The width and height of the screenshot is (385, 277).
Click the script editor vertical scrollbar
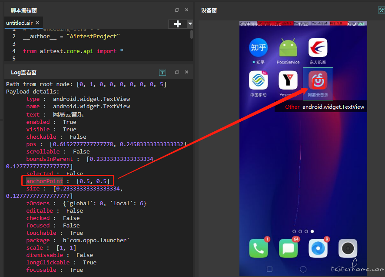[x=192, y=34]
